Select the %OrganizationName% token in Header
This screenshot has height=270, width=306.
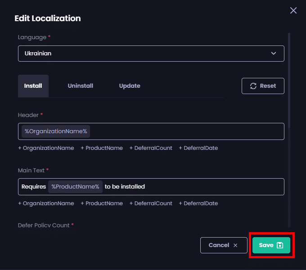56,131
